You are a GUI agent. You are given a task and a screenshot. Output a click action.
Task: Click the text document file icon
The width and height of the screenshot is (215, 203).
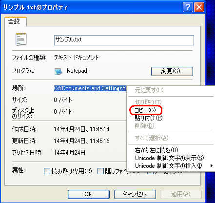pyautogui.click(x=21, y=39)
